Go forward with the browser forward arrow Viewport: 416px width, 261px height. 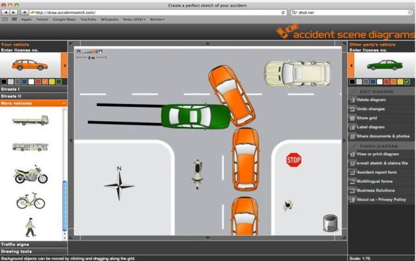14,12
